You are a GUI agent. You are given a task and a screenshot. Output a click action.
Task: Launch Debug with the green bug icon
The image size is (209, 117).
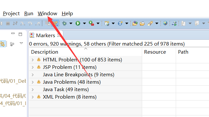click(x=65, y=24)
